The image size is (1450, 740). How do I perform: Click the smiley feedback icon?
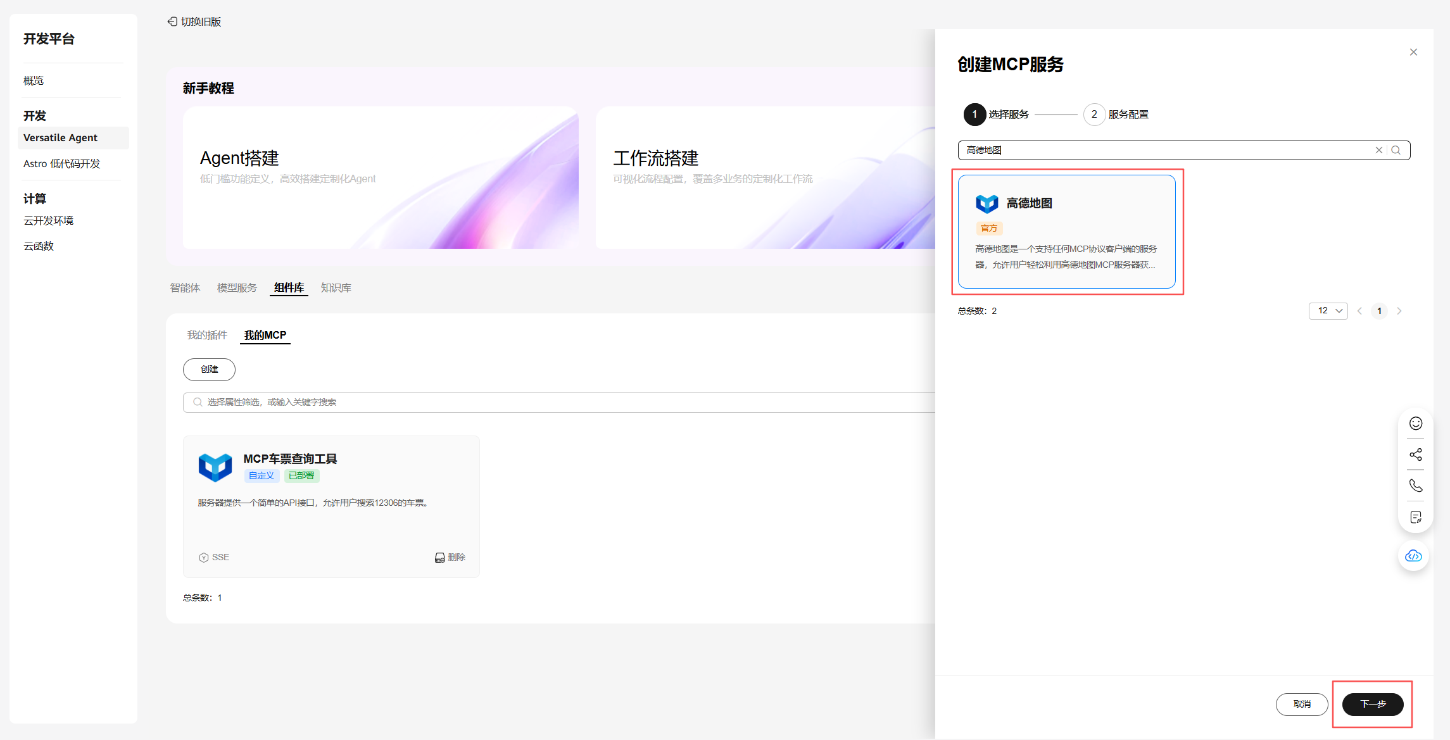(x=1416, y=423)
